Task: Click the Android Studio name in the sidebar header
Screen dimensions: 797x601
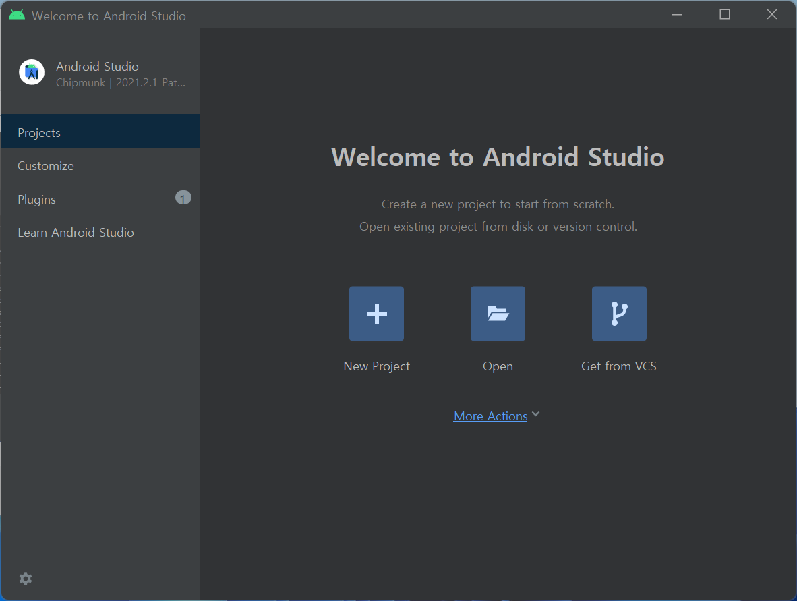Action: [x=97, y=67]
